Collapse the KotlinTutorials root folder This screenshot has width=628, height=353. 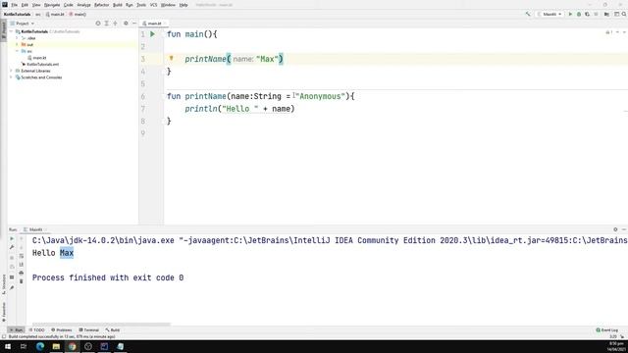click(x=11, y=31)
